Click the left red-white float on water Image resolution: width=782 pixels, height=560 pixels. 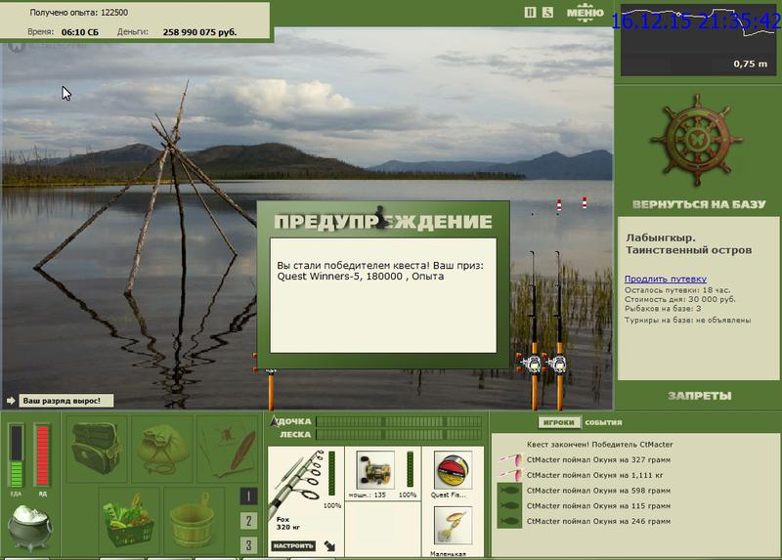coord(559,205)
